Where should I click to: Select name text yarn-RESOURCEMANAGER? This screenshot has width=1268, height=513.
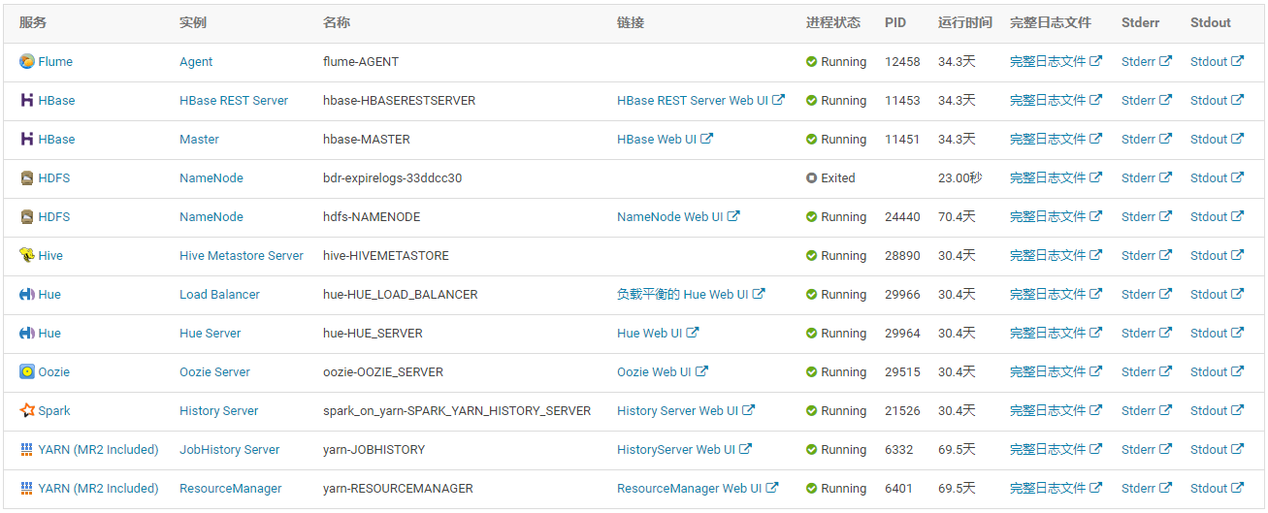398,488
